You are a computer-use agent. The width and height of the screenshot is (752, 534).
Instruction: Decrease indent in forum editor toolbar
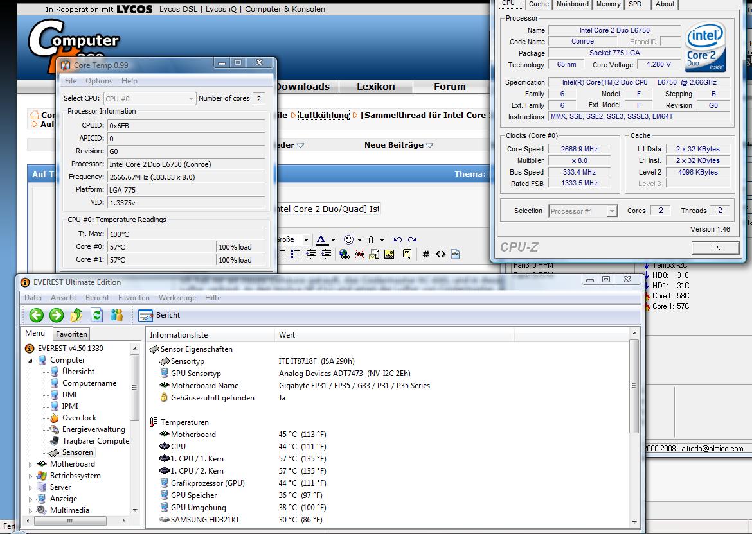pyautogui.click(x=311, y=254)
